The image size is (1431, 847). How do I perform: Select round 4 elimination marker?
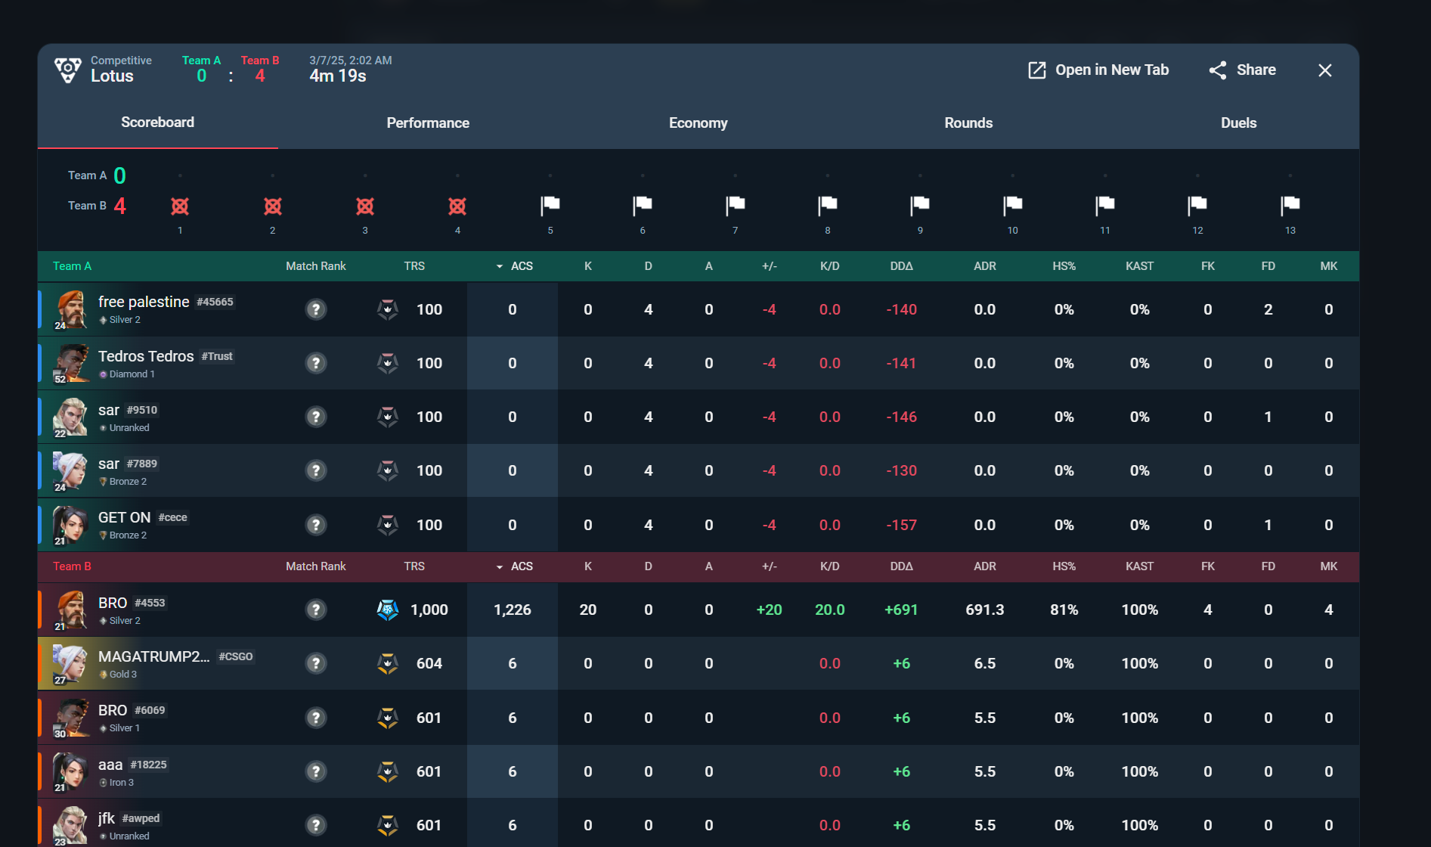[457, 206]
